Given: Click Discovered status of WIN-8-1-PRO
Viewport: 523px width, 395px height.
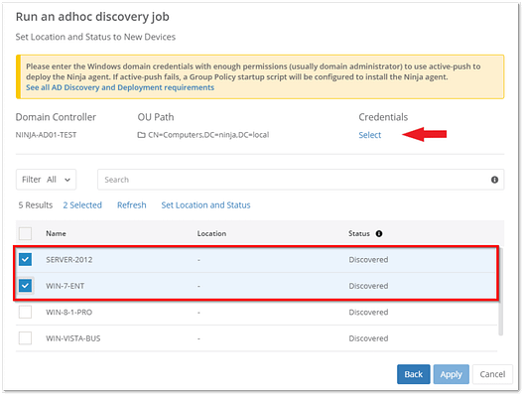Looking at the screenshot, I should click(x=368, y=313).
